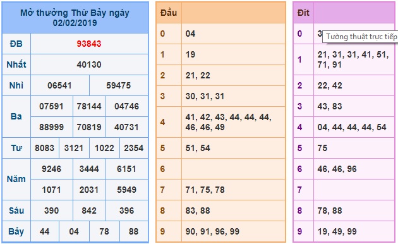
Task: Select the '21, 22' values
Action: (x=198, y=75)
